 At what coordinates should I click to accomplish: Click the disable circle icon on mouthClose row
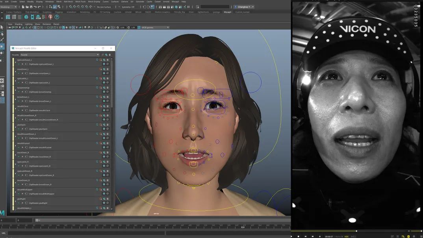tap(108, 110)
